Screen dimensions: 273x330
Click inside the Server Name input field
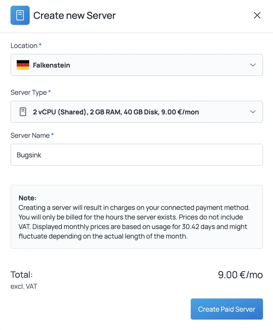[x=136, y=154]
